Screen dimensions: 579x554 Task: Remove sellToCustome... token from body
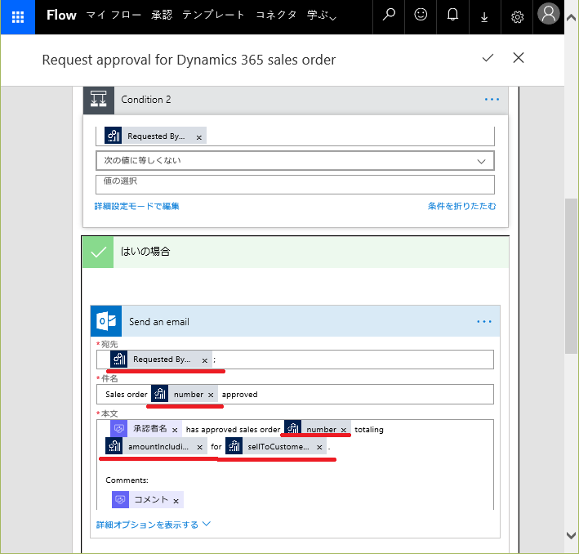(319, 448)
